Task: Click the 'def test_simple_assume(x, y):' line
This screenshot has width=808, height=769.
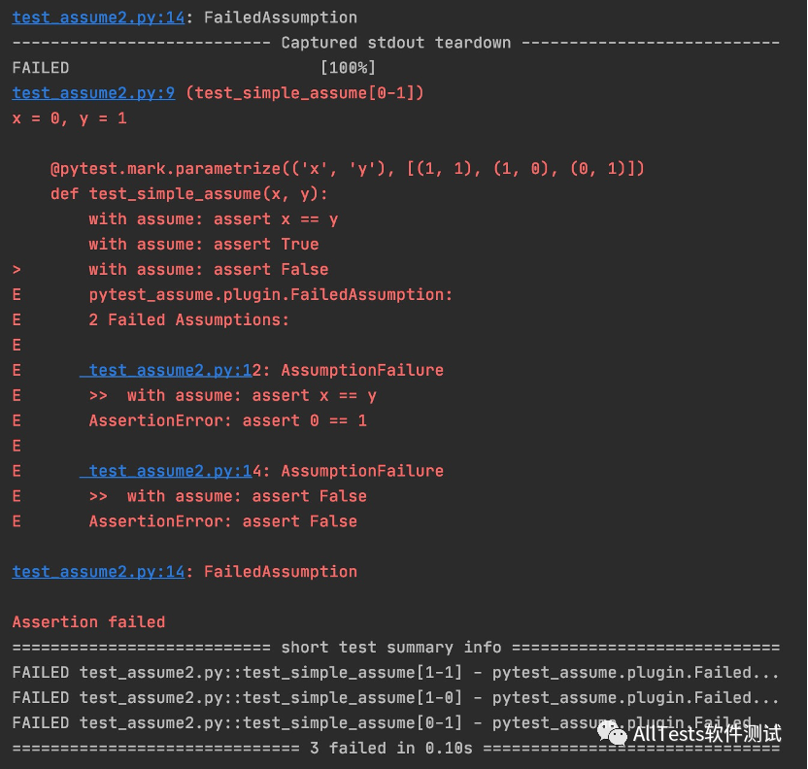Action: tap(189, 194)
